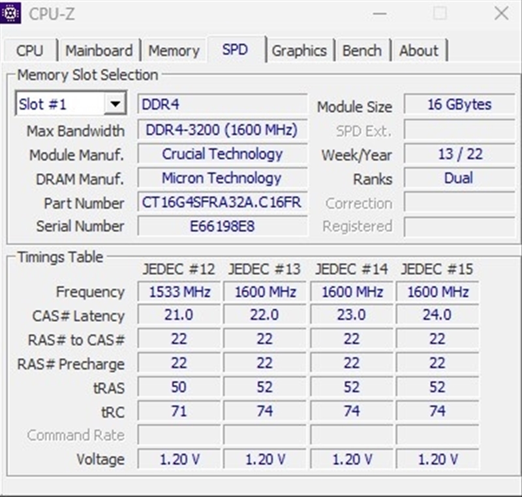
Task: Click CAS# Latency value 24.0
Action: point(437,314)
